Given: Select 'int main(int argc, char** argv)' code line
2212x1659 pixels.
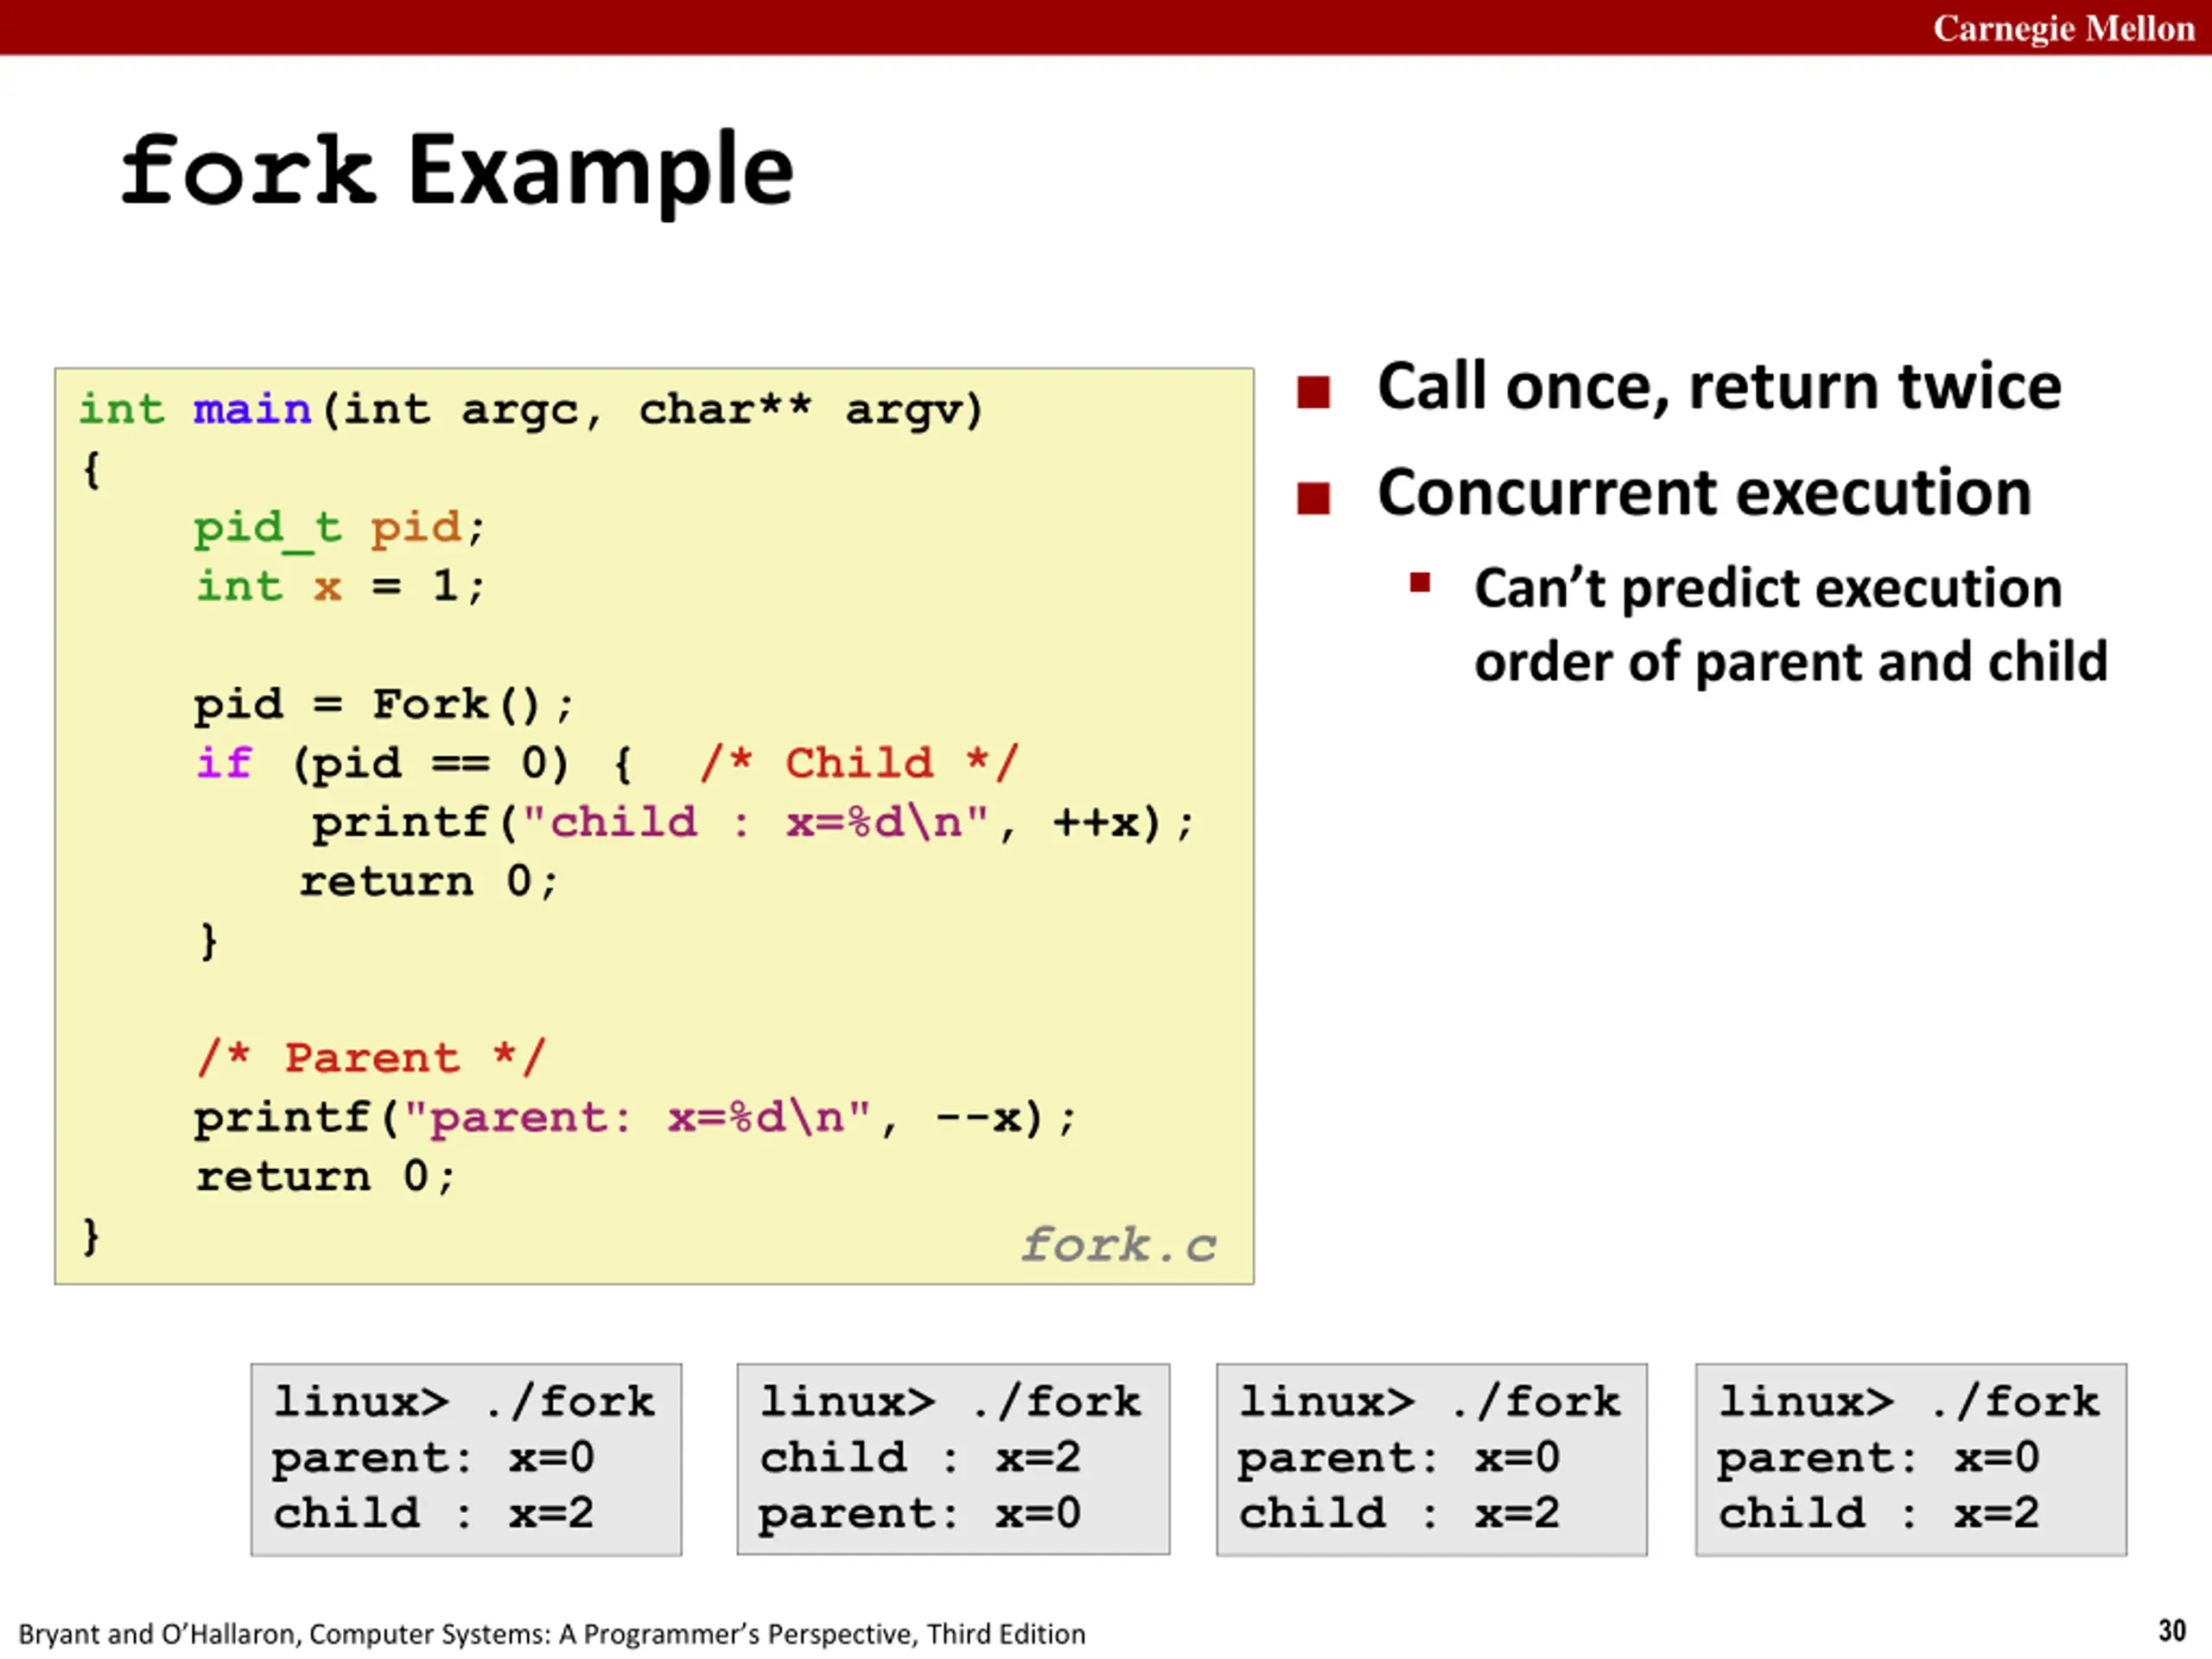Looking at the screenshot, I should (x=531, y=410).
